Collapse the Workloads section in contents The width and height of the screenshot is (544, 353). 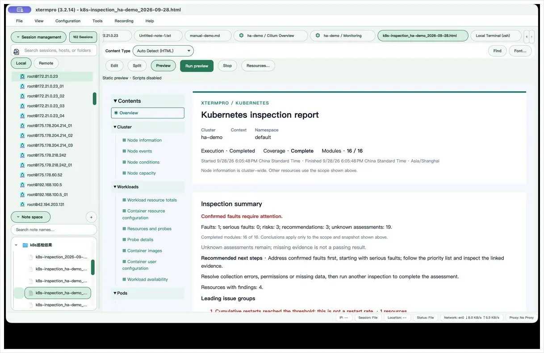tap(115, 187)
